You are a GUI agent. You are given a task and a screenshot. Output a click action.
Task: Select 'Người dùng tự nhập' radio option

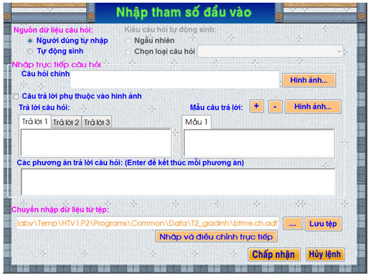point(30,41)
